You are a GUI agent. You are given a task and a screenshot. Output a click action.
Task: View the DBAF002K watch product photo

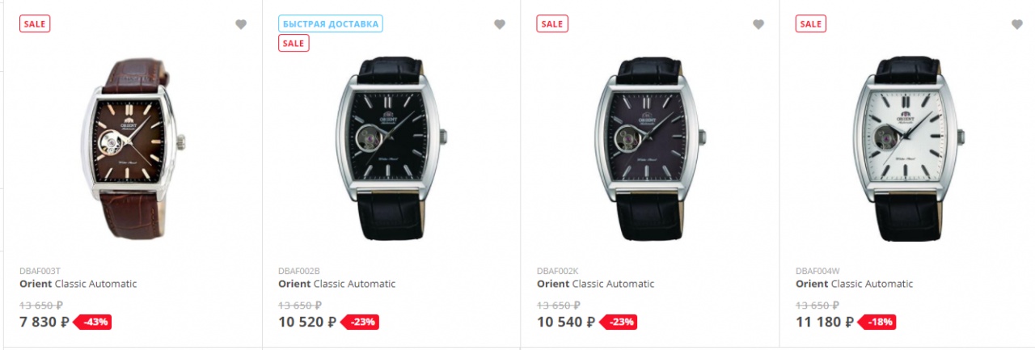click(x=650, y=149)
